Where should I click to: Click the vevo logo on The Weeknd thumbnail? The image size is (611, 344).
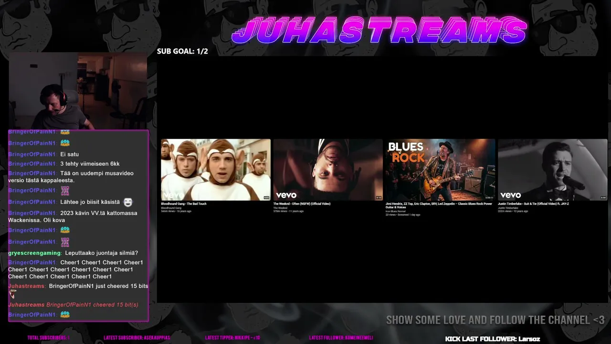(286, 195)
